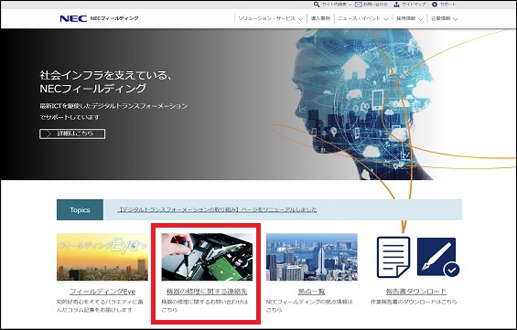Open site search magnifier icon
The image size is (517, 330).
[317, 5]
